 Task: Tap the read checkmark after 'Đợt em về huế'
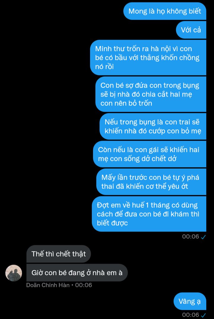[203, 236]
